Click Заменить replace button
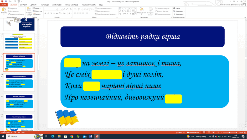Image resolution: width=247 pixels, height=139 pixels. point(179,11)
